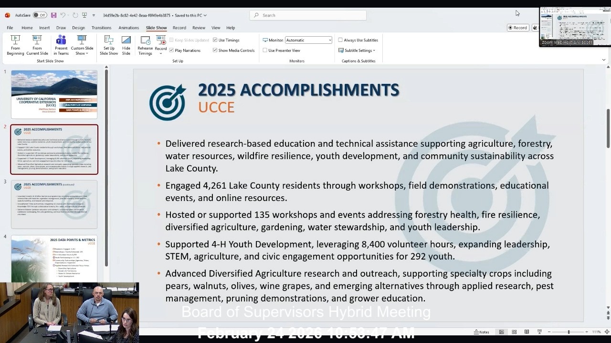
Task: Fit slide to current window
Action: point(606,332)
